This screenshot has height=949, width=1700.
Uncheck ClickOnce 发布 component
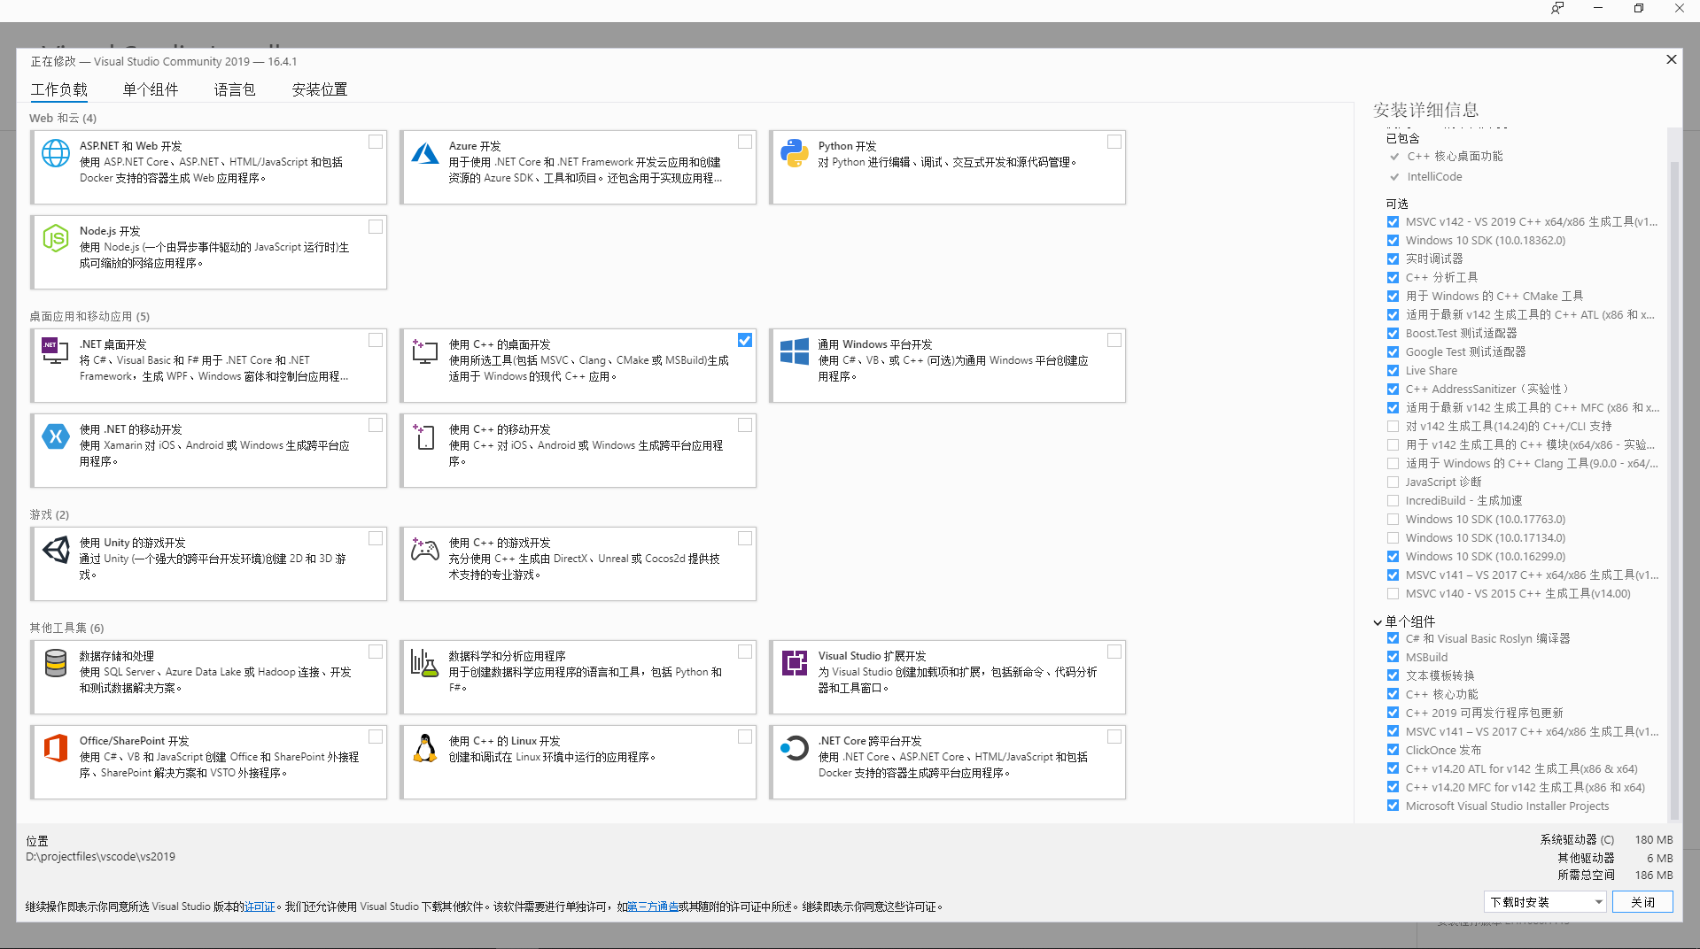coord(1393,750)
